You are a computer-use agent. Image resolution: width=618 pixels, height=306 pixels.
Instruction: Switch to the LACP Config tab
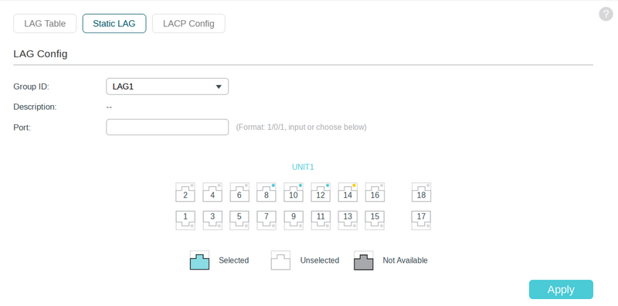pyautogui.click(x=188, y=24)
